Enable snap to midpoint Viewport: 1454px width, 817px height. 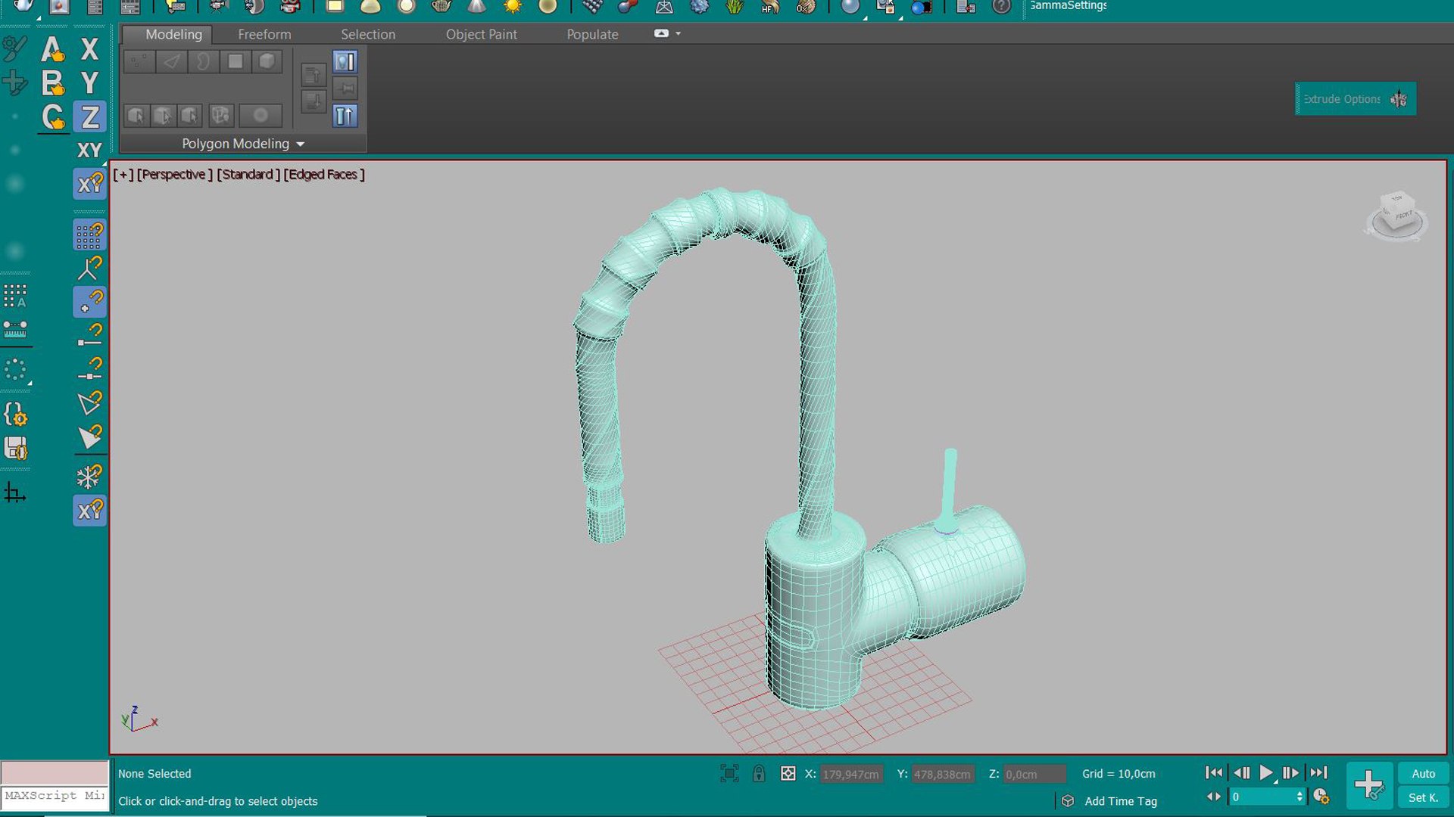pyautogui.click(x=89, y=368)
